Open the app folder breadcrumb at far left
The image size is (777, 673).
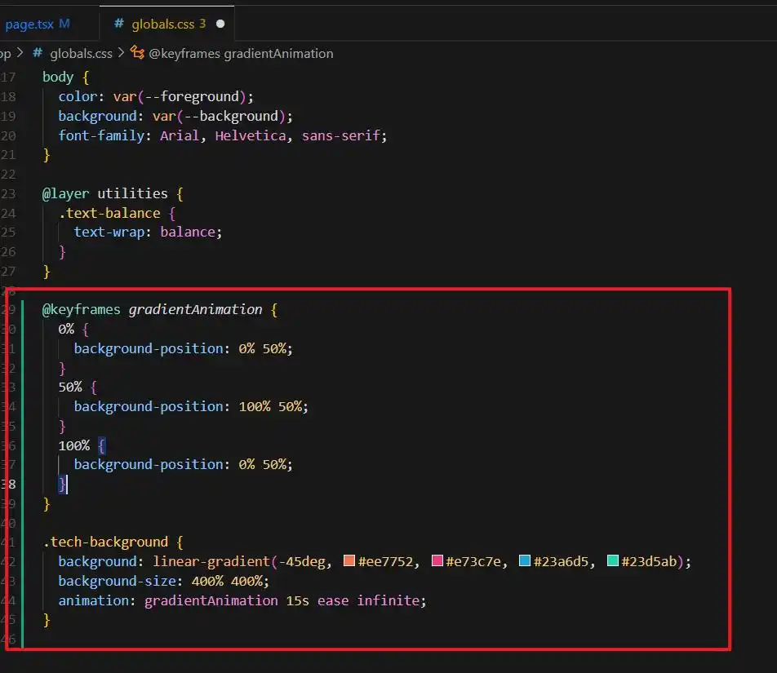[5, 53]
